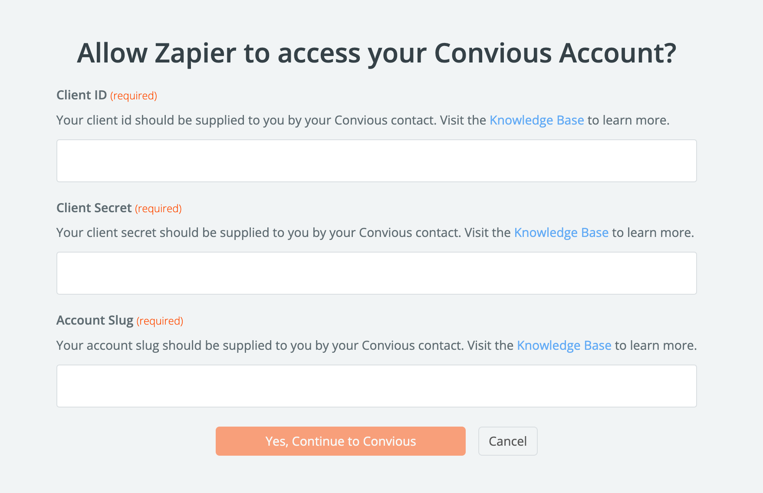Image resolution: width=763 pixels, height=493 pixels.
Task: Click the Cancel button
Action: coord(507,441)
